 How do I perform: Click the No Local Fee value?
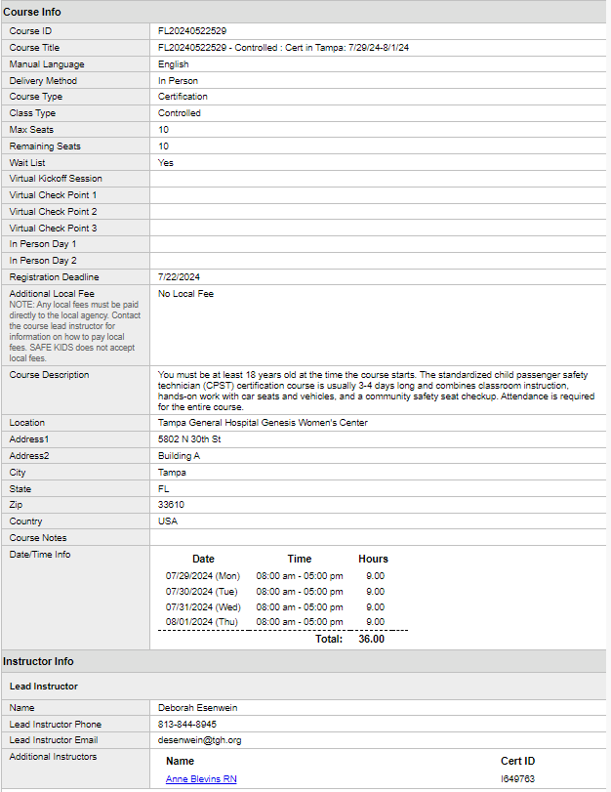[x=185, y=294]
